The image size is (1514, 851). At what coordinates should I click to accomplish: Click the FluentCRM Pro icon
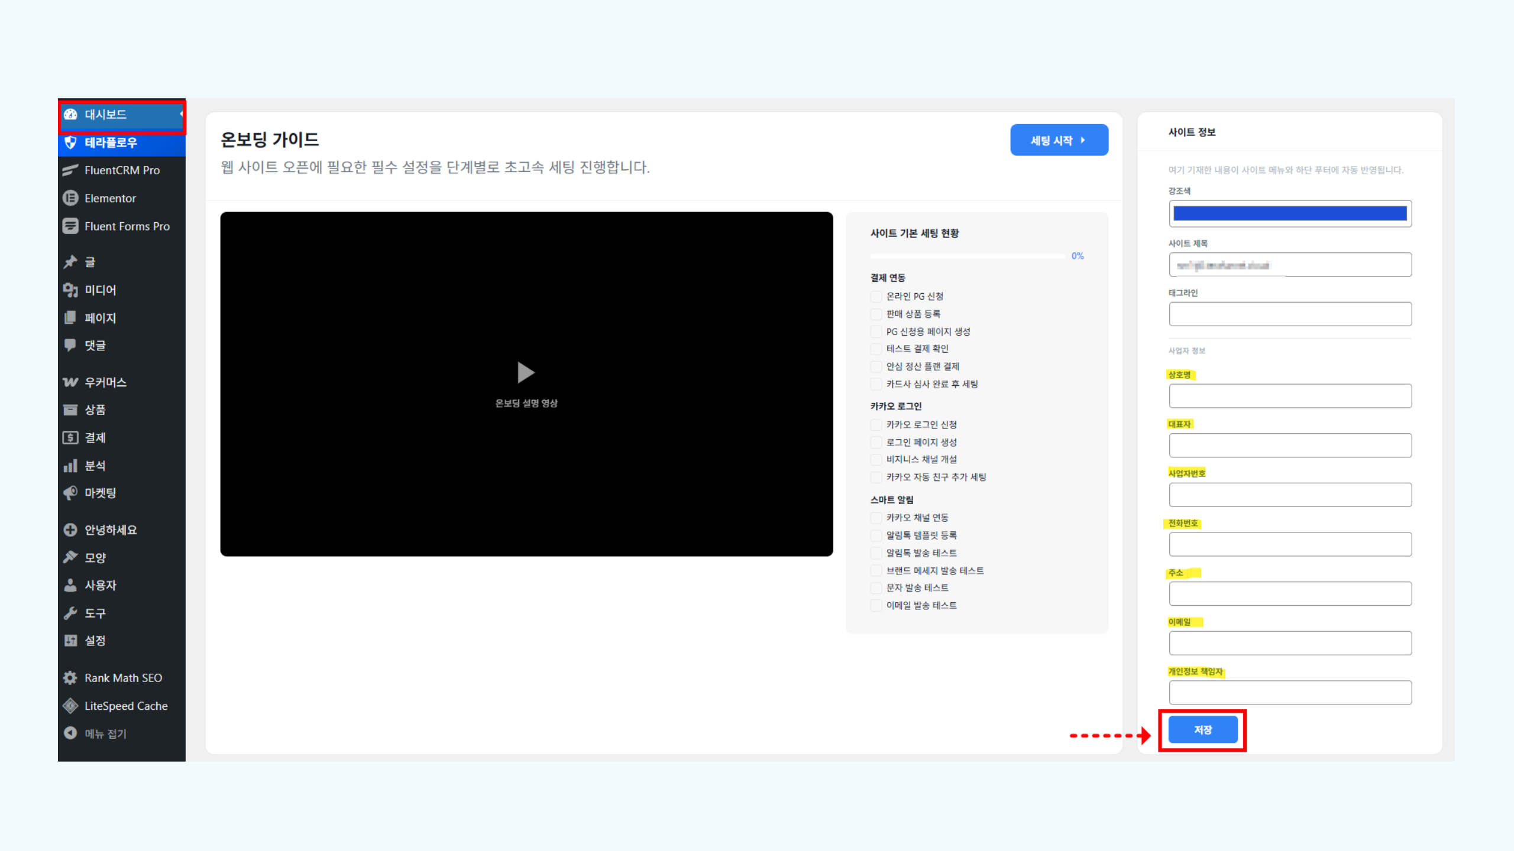click(70, 170)
